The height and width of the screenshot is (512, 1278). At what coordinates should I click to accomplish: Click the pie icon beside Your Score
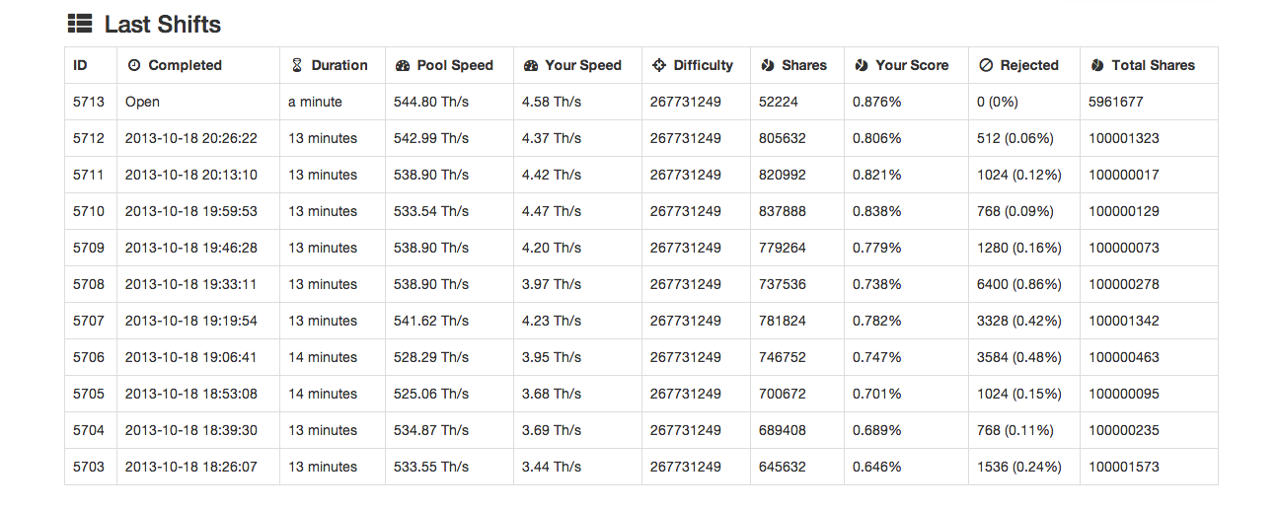pyautogui.click(x=861, y=65)
